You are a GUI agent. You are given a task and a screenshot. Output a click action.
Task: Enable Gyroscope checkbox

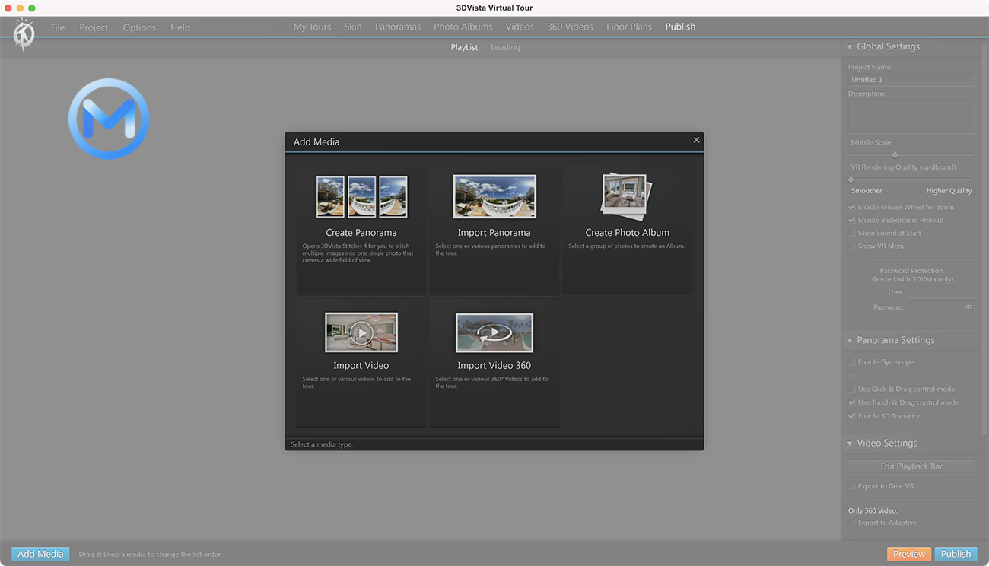(852, 362)
